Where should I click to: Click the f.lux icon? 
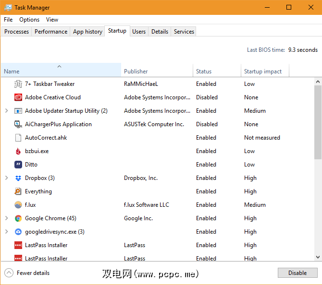tap(18, 205)
